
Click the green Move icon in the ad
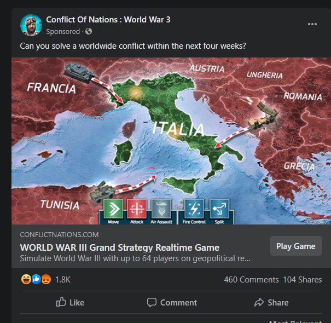click(x=113, y=209)
